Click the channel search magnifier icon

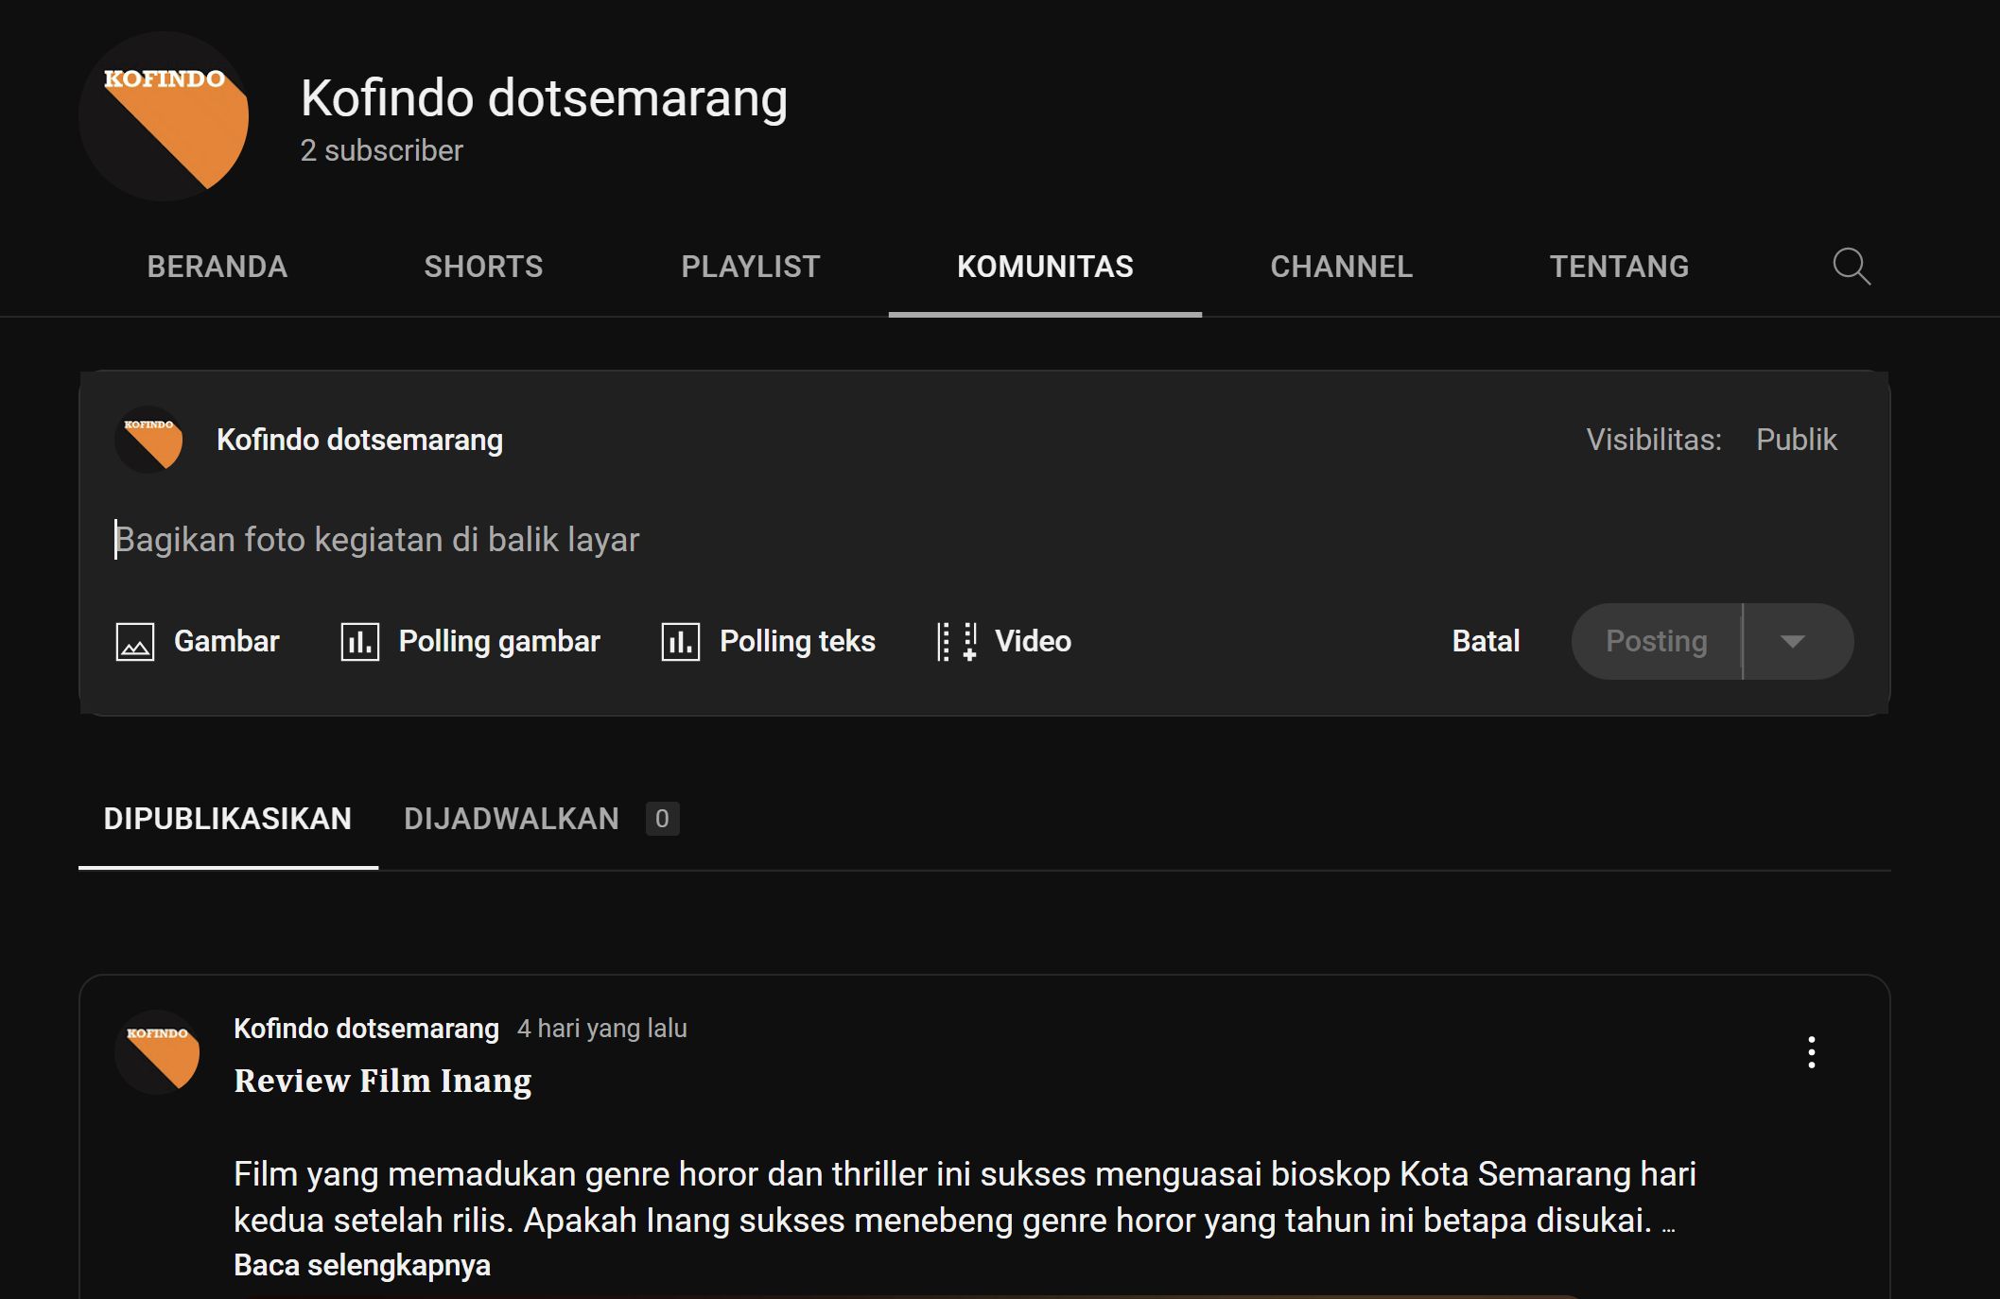1851,267
